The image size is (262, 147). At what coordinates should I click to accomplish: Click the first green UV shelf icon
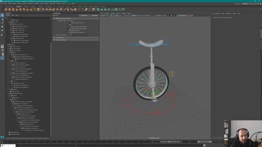[x=98, y=9]
